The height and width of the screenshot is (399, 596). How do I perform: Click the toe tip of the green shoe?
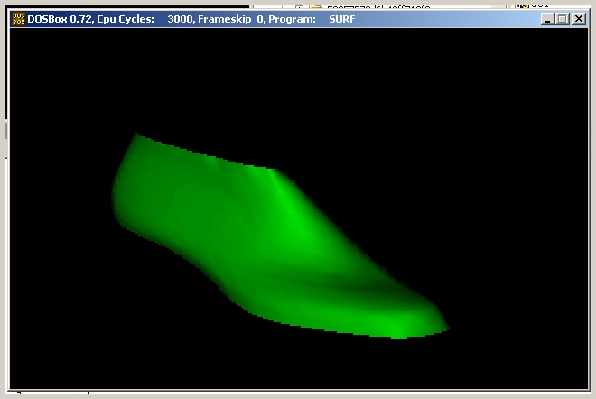pyautogui.click(x=442, y=327)
